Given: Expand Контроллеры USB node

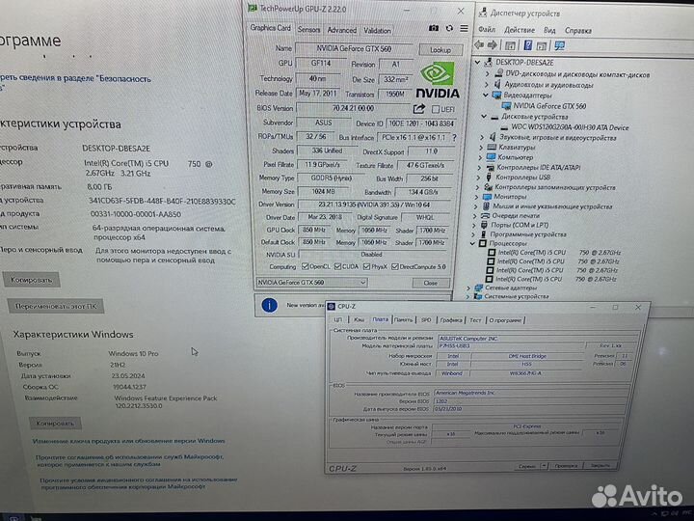Looking at the screenshot, I should 478,178.
